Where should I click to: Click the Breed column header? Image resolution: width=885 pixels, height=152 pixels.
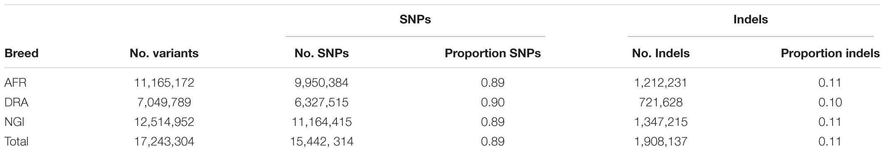point(21,53)
